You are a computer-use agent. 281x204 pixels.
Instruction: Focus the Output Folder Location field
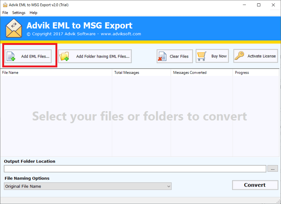[135, 169]
